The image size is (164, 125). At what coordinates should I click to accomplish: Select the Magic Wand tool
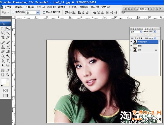tap(8, 33)
